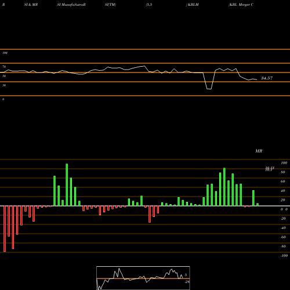The image size is (290, 290).
Task: Click the MR panel title label
Action: [x=259, y=151]
